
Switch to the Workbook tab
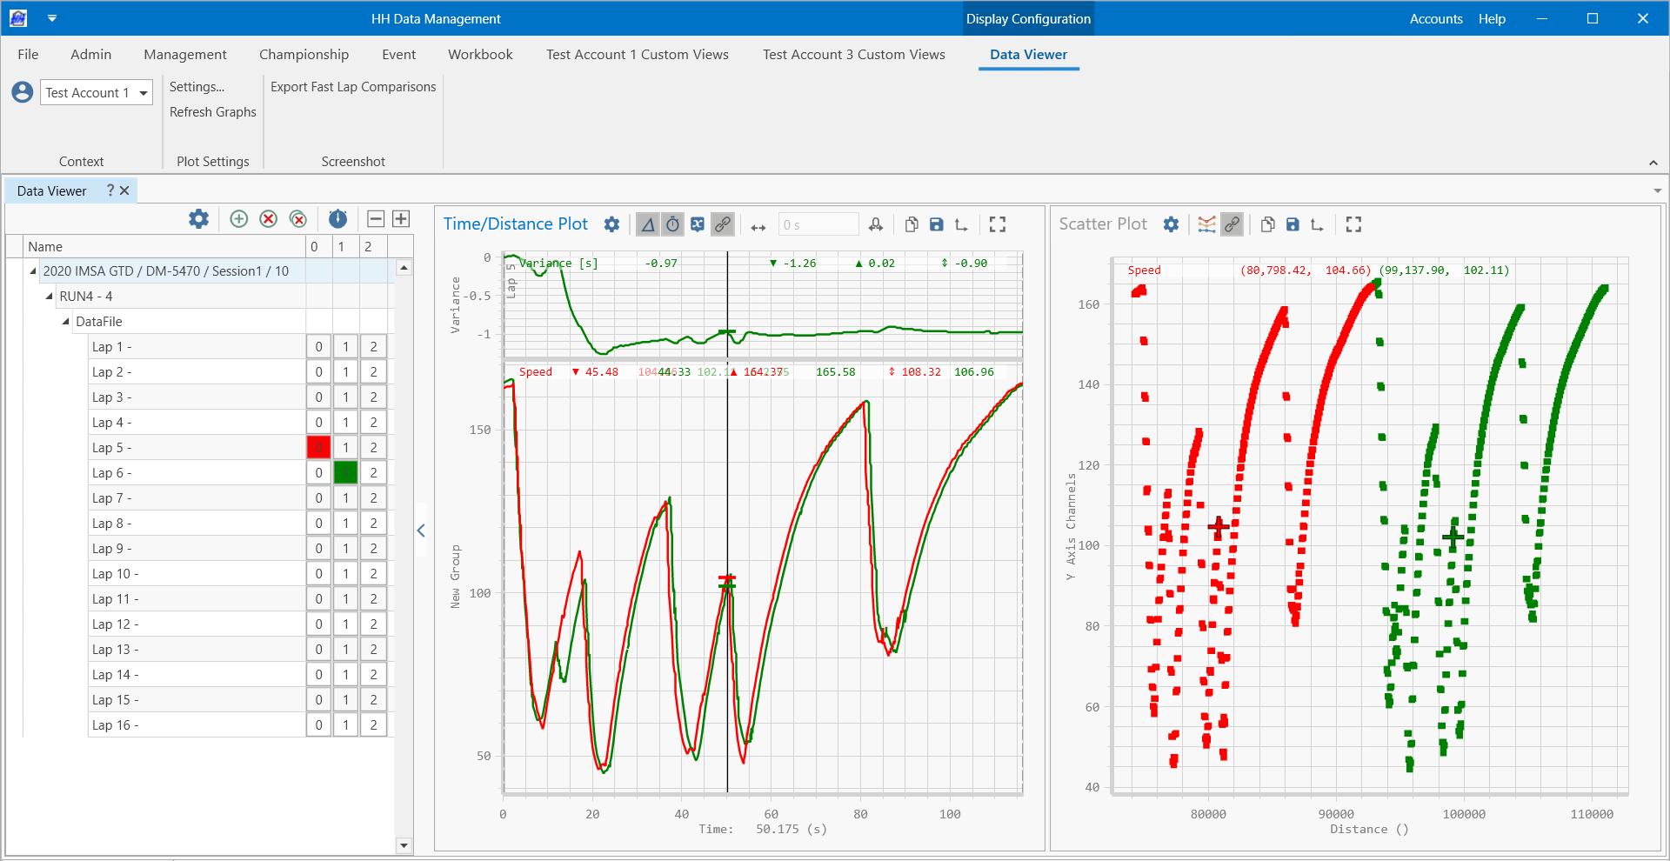(x=480, y=55)
